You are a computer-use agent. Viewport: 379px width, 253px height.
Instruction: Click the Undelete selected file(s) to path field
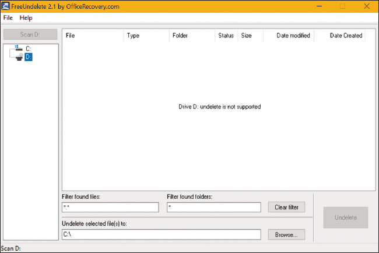tap(162, 234)
